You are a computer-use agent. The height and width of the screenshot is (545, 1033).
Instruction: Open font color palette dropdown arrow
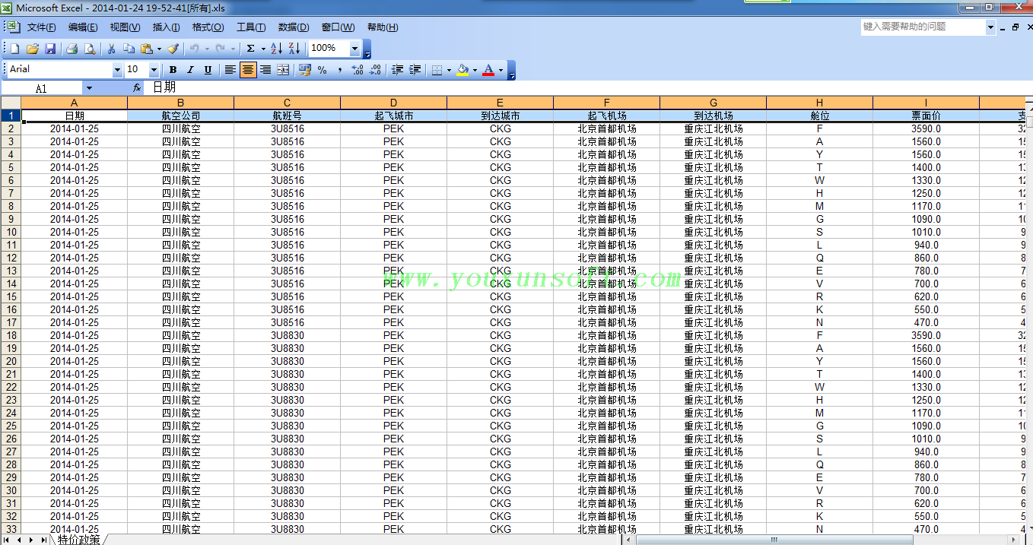point(501,70)
